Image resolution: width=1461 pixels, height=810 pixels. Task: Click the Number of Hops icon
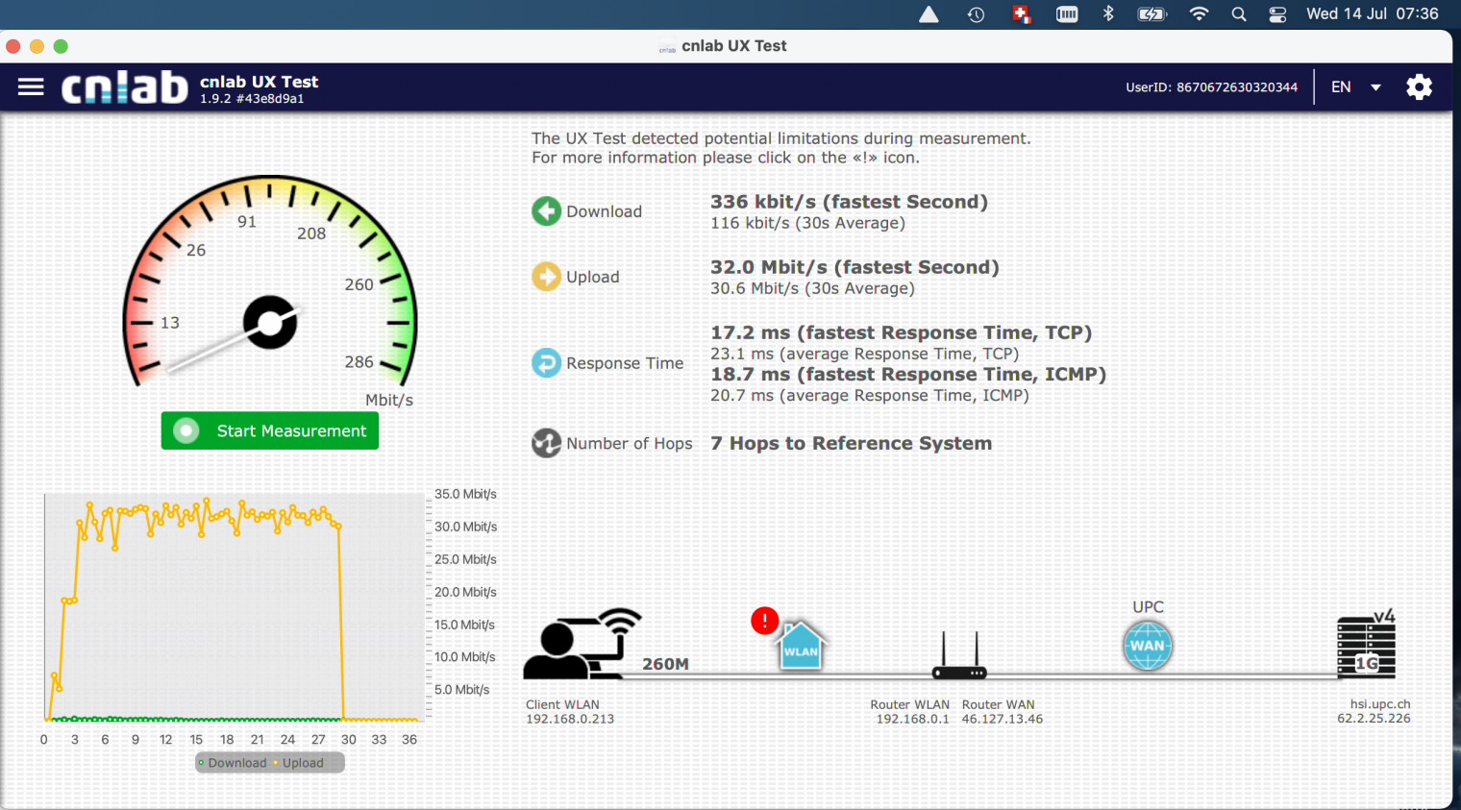[547, 443]
